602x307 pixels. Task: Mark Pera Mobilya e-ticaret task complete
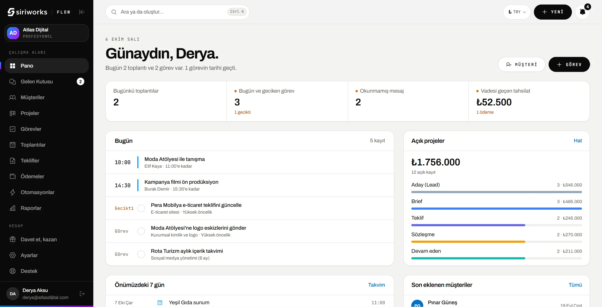click(x=141, y=208)
